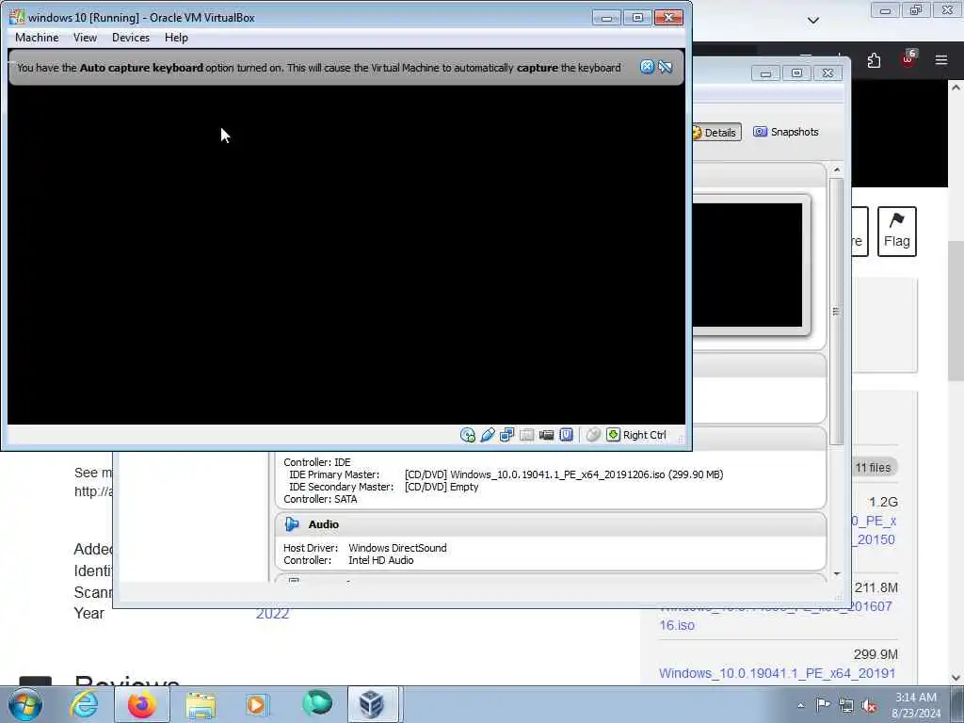Click the Audio speaker icon
The height and width of the screenshot is (723, 964).
[x=292, y=524]
